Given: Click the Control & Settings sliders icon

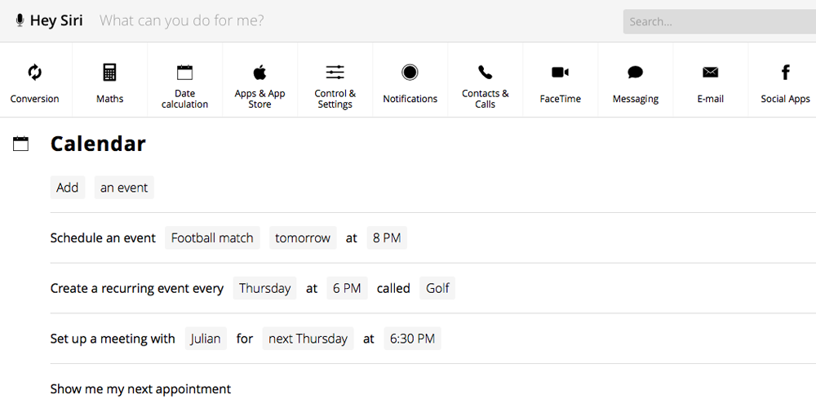Looking at the screenshot, I should tap(335, 72).
